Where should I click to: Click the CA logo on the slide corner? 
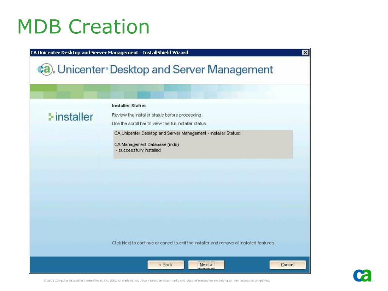pyautogui.click(x=363, y=275)
